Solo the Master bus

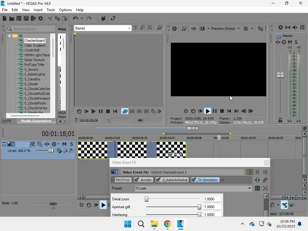tap(296, 42)
